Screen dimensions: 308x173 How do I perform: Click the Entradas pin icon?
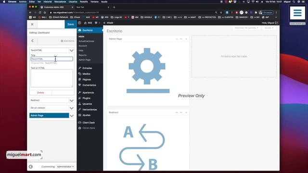tap(79, 68)
